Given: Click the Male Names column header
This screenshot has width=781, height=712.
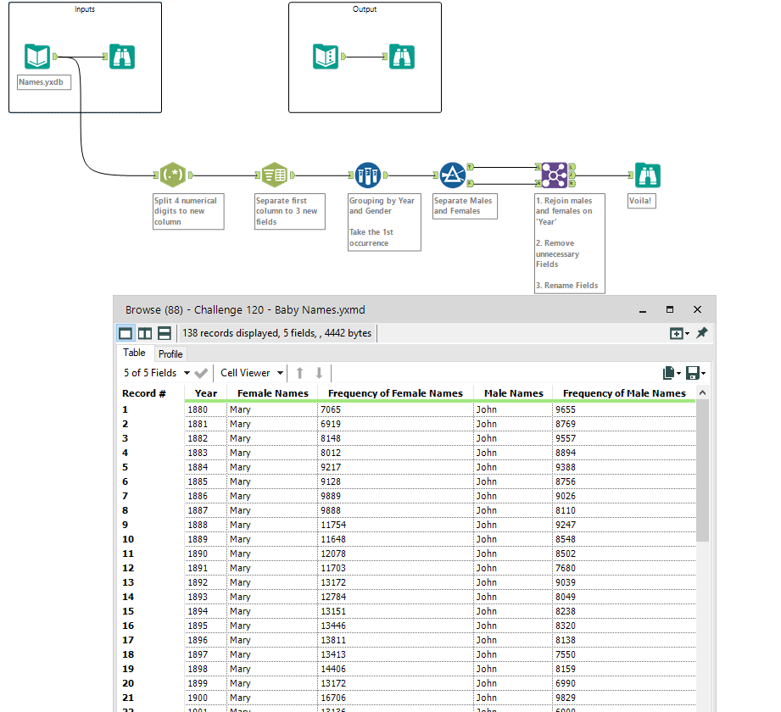Looking at the screenshot, I should (513, 393).
